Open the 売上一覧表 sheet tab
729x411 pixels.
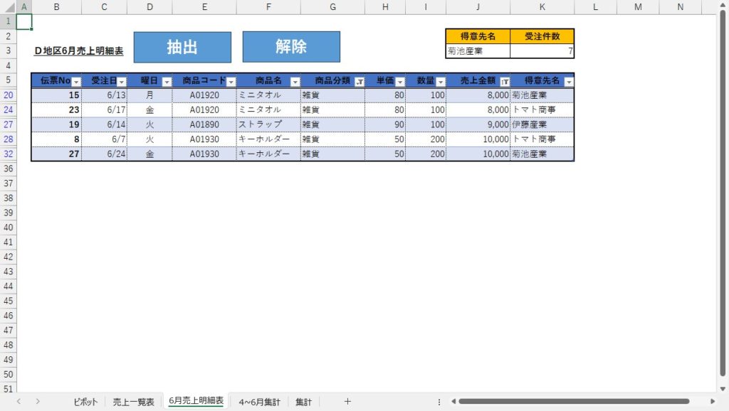point(133,402)
